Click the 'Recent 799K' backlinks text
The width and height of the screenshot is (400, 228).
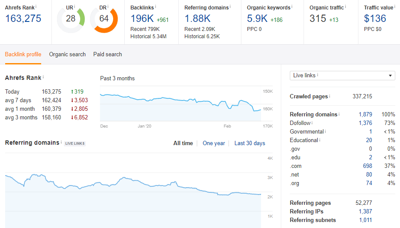click(145, 29)
